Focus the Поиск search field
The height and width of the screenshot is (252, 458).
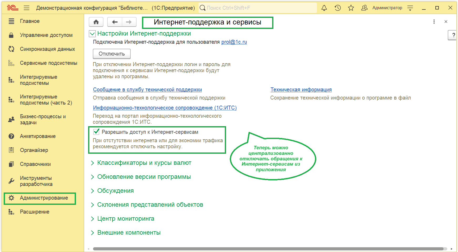click(260, 8)
